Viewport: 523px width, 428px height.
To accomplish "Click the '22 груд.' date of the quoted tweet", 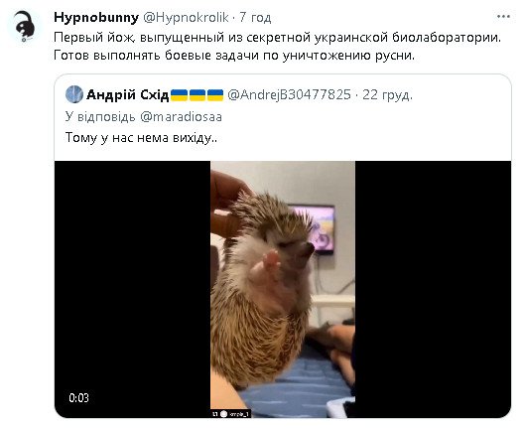I will coord(388,95).
